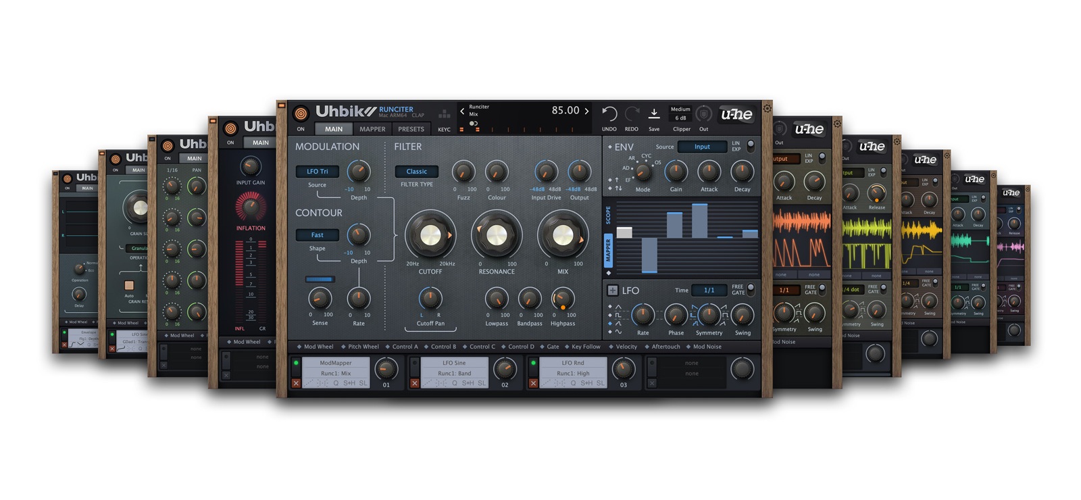This screenshot has width=1081, height=500.
Task: Open the ENV Source Input selector
Action: point(702,147)
